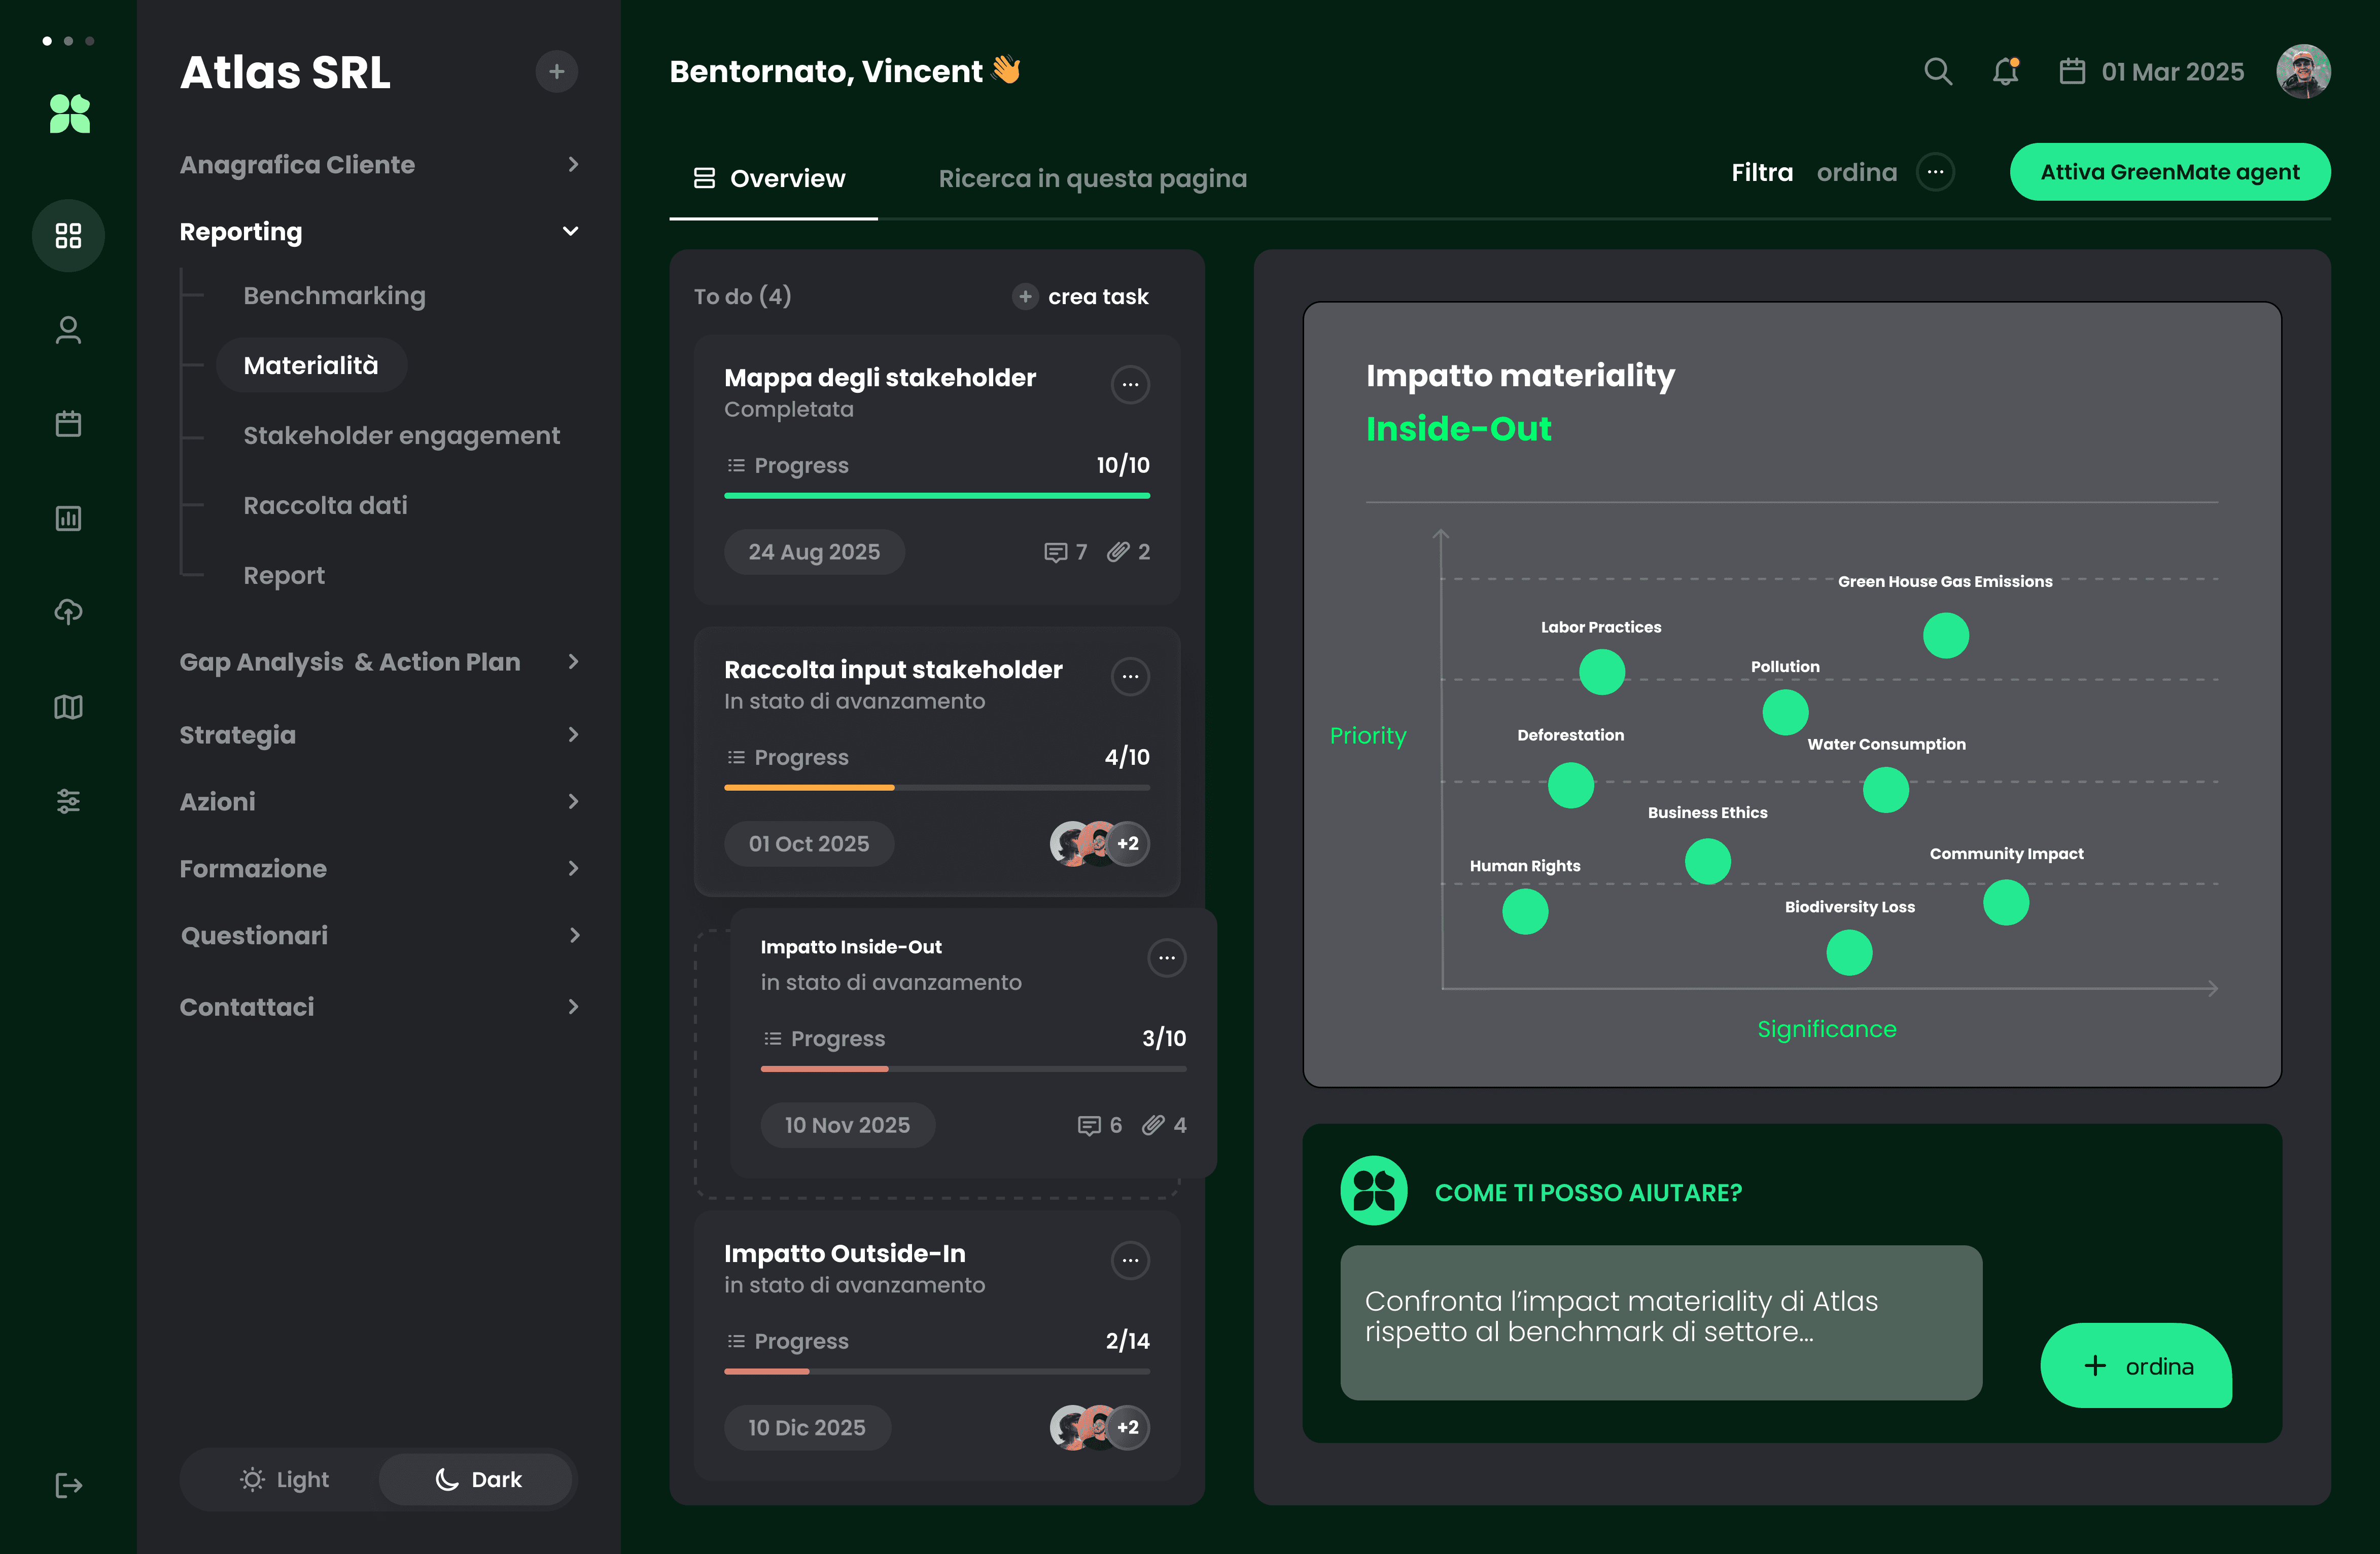Switch theme to Light mode

(284, 1479)
